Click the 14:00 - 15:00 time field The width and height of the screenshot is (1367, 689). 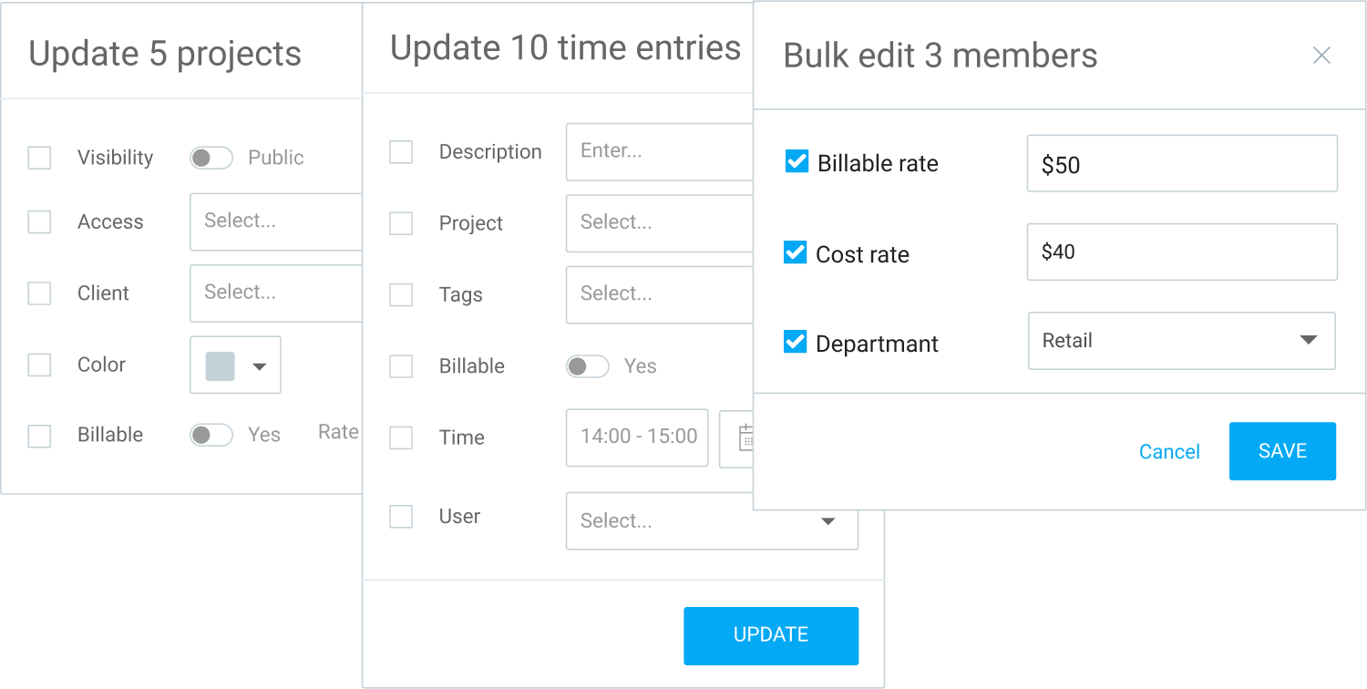tap(637, 437)
